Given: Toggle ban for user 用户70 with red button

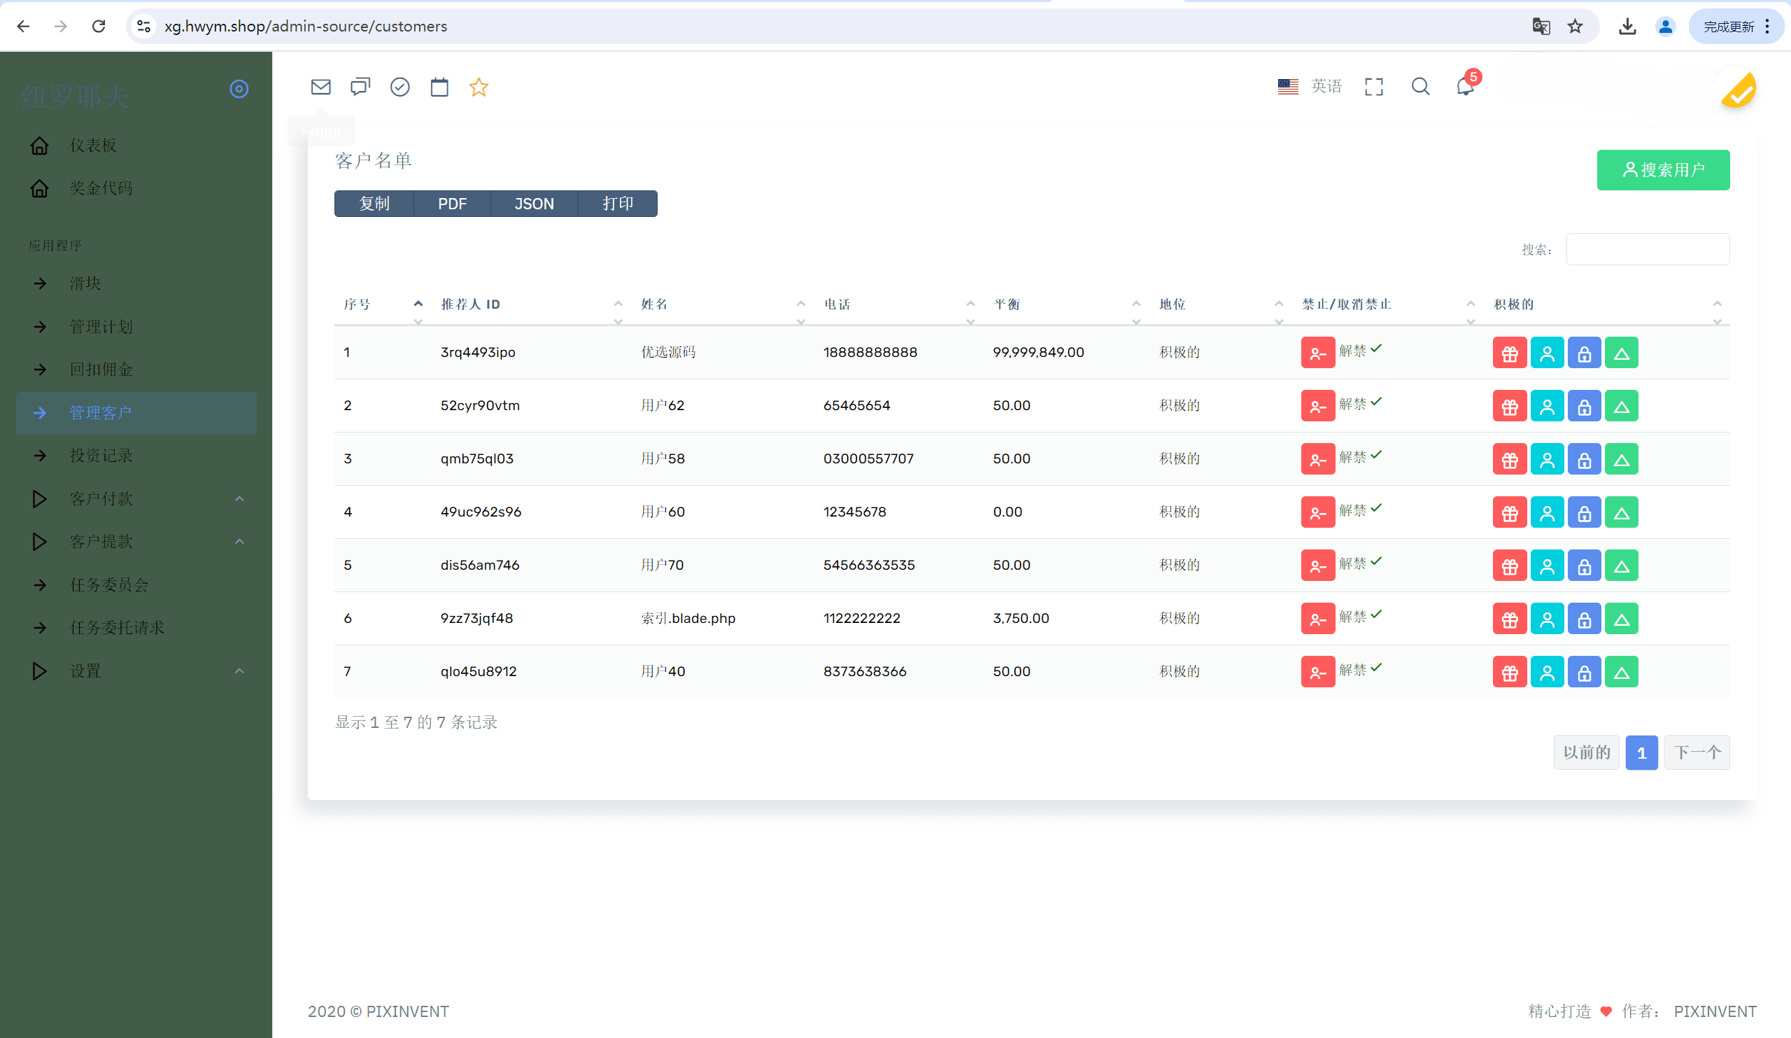Looking at the screenshot, I should (x=1317, y=566).
